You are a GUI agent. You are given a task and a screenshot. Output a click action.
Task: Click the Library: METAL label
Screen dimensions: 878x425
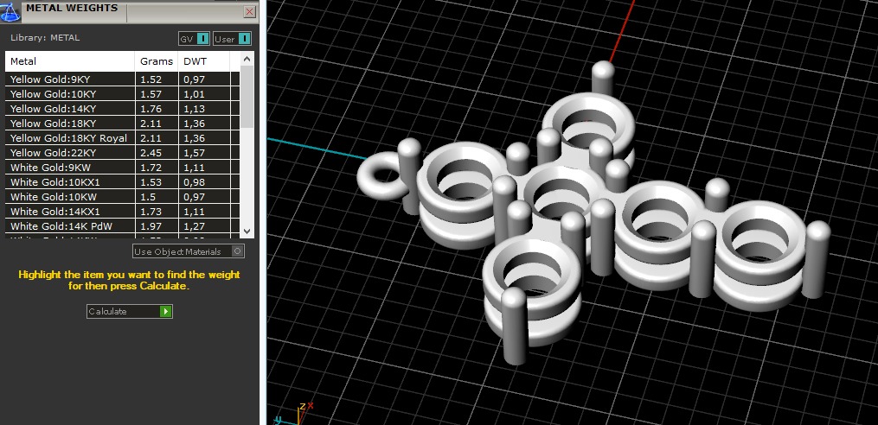point(45,38)
